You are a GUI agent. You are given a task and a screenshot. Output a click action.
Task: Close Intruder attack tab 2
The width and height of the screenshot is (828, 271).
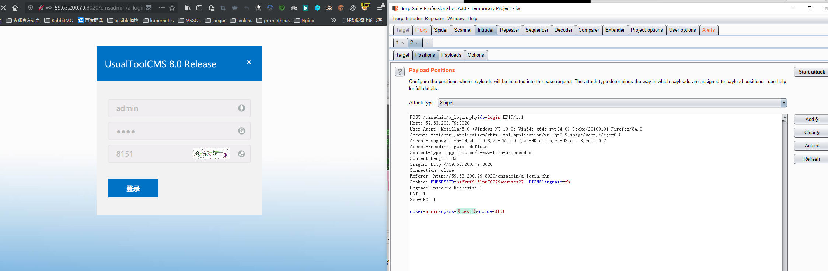coord(417,43)
